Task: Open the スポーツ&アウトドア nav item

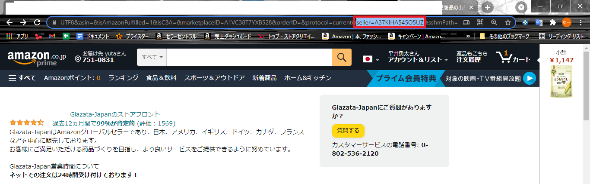Action: click(x=214, y=78)
